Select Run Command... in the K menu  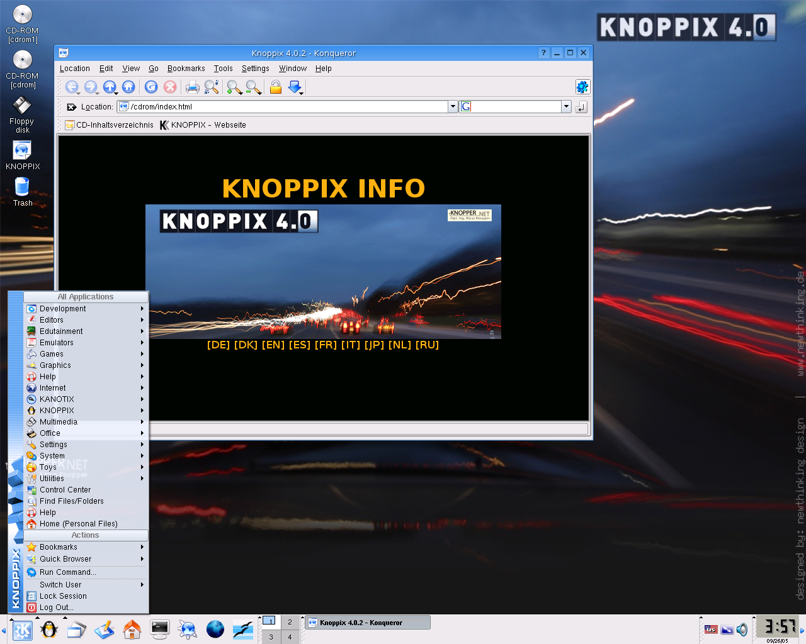click(86, 572)
